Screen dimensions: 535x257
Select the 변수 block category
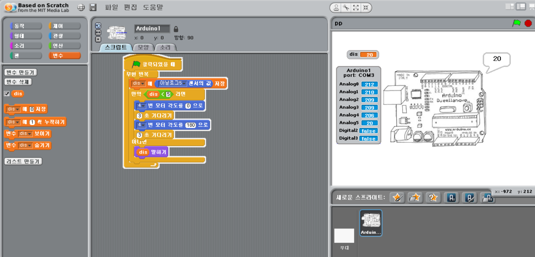65,56
